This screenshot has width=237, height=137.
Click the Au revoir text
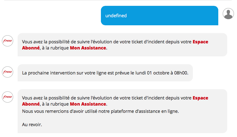[32, 124]
